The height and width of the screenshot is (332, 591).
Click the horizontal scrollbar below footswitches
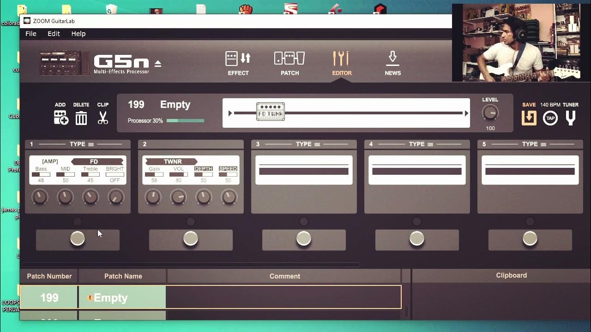click(191, 265)
